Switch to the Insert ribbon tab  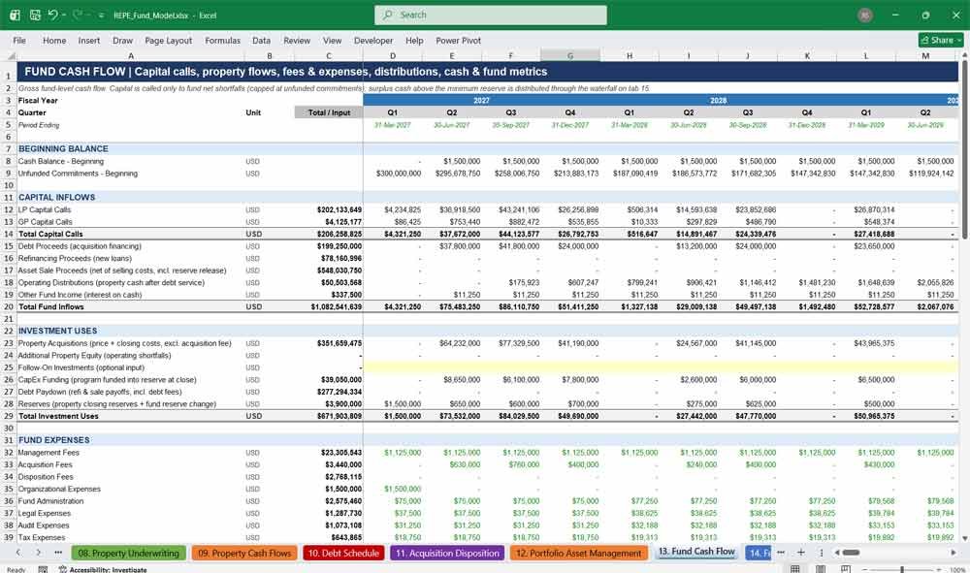[89, 40]
